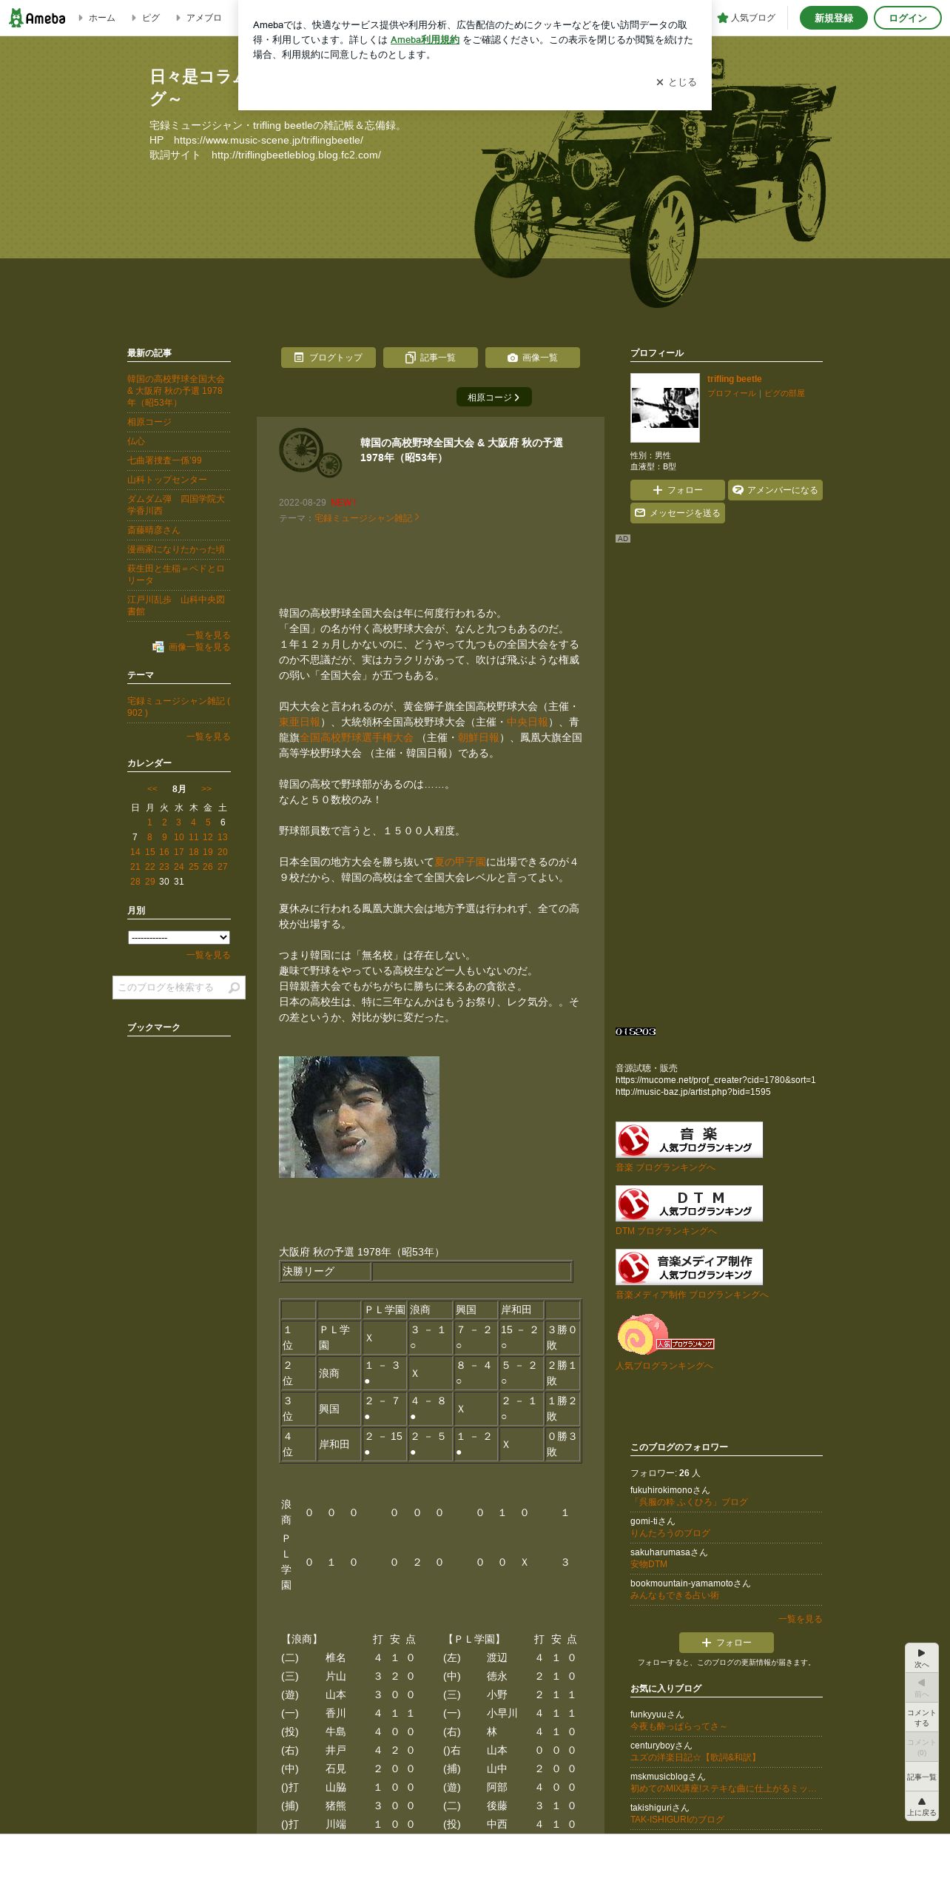Viewport: 950px width, 1901px height.
Task: Click the trifling beetle profile photo
Action: [x=665, y=408]
